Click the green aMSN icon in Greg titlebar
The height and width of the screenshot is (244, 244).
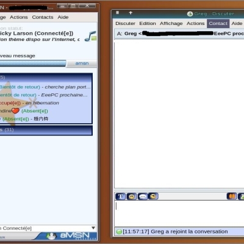click(190, 14)
